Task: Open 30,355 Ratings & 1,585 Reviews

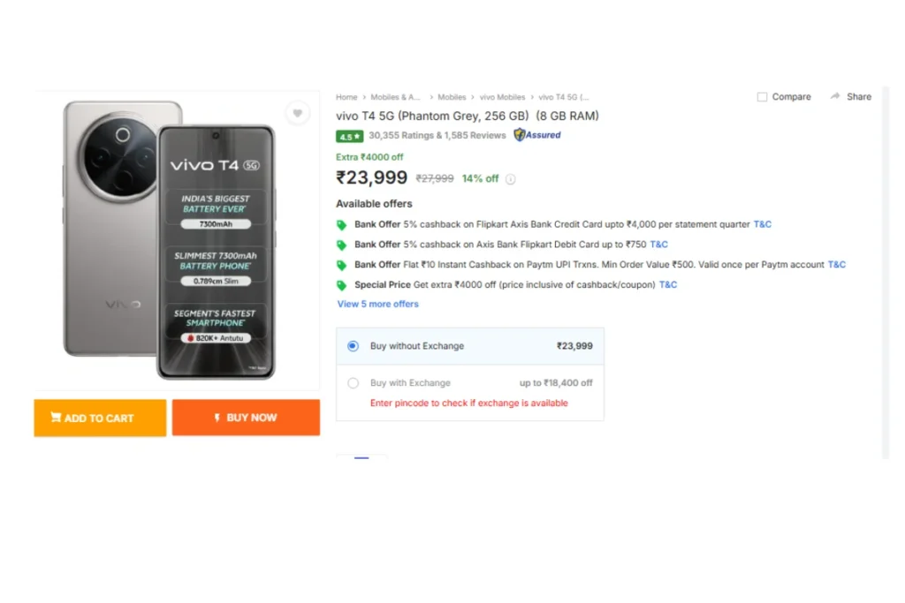Action: pyautogui.click(x=437, y=135)
